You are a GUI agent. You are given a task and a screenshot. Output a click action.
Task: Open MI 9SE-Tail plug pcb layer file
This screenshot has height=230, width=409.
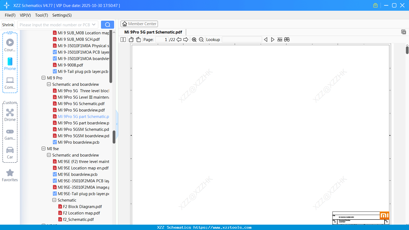[x=81, y=194]
